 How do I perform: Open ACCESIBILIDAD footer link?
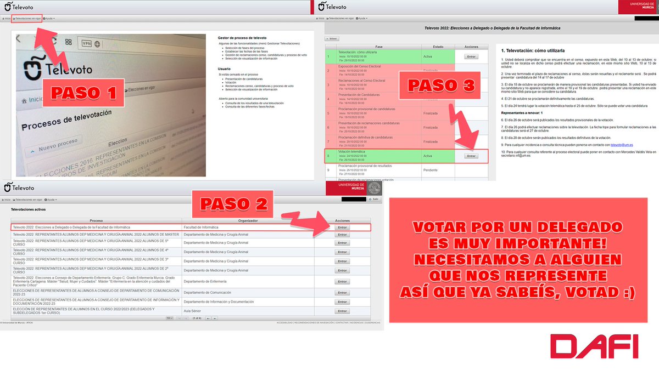(x=284, y=323)
